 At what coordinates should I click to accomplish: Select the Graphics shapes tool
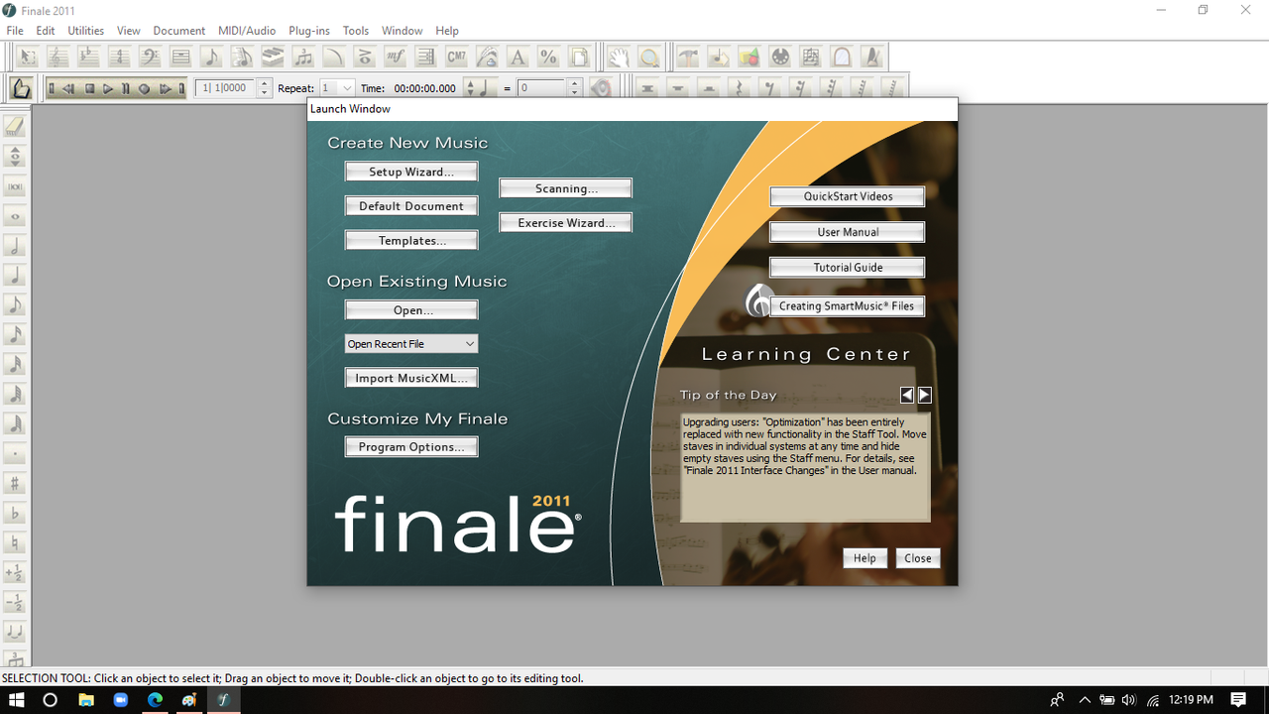[750, 57]
